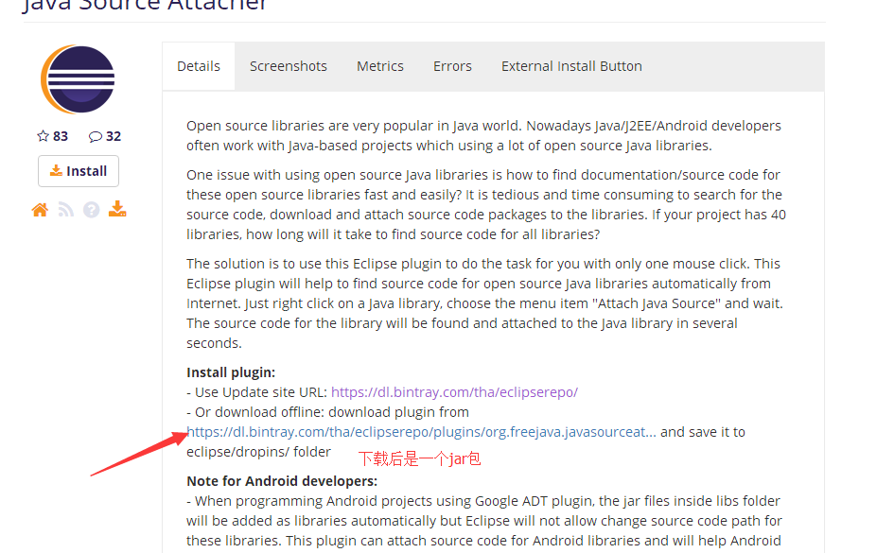
Task: Click the Java Source Attacher title
Action: tap(145, 5)
